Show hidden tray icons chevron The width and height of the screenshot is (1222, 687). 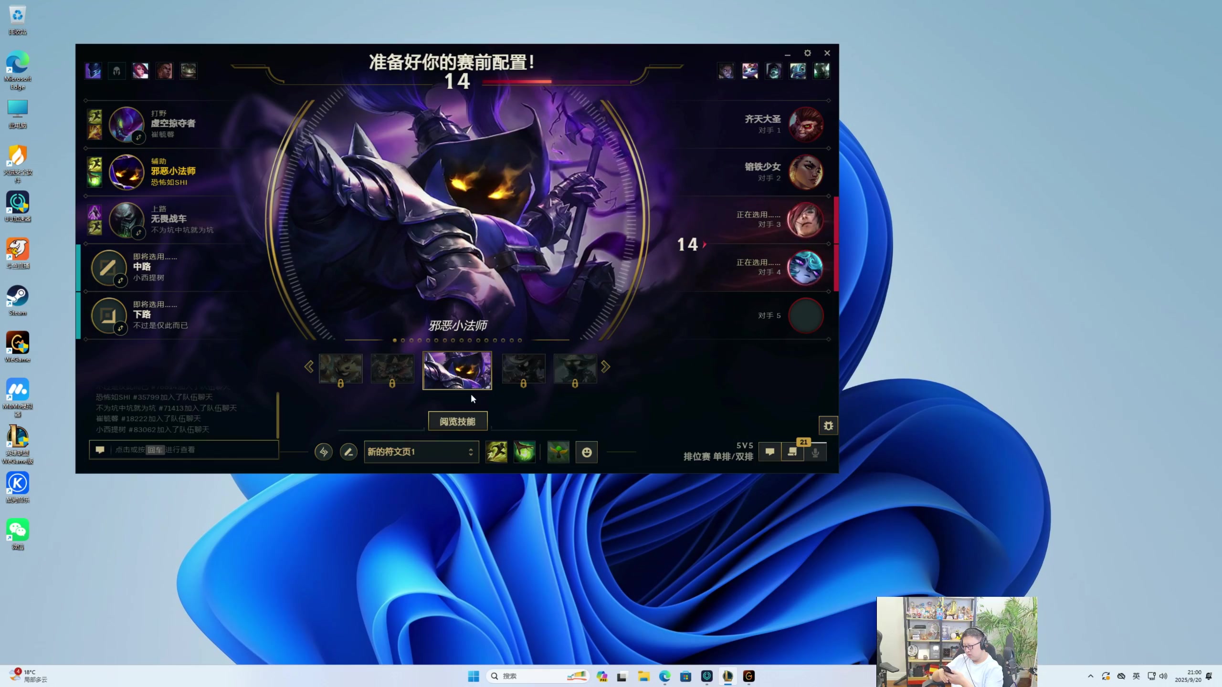[1090, 676]
